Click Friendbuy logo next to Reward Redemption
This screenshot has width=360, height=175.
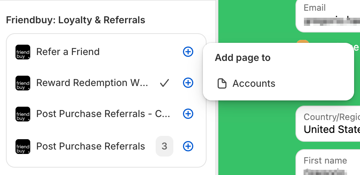tap(23, 83)
